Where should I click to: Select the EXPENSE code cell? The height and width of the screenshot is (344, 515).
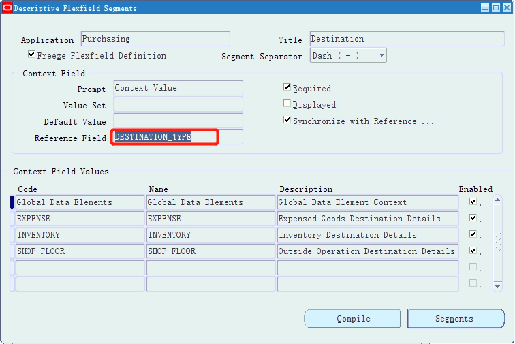pyautogui.click(x=80, y=219)
